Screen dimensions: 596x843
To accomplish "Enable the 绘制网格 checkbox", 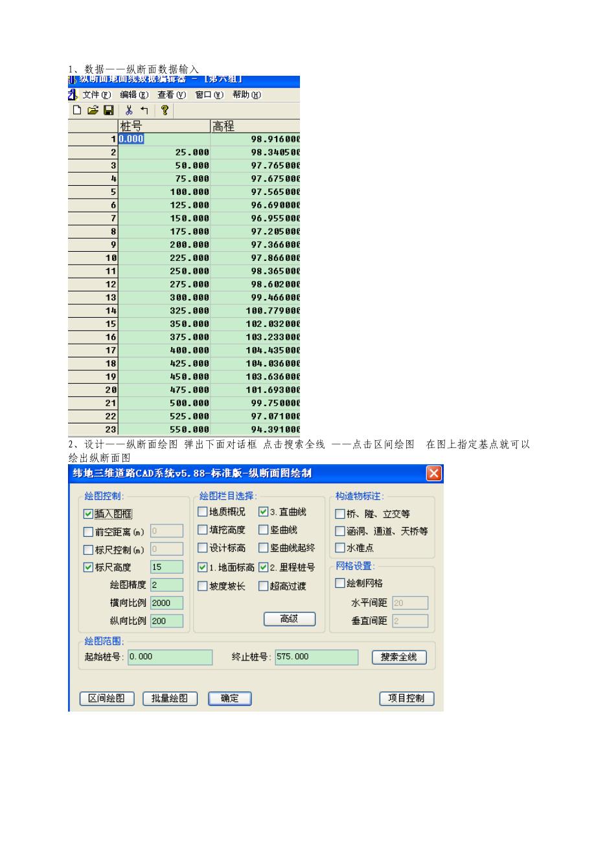I will (339, 583).
